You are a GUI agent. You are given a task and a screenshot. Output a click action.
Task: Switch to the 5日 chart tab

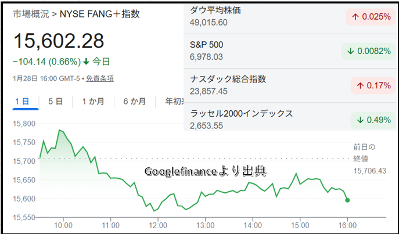pos(55,101)
